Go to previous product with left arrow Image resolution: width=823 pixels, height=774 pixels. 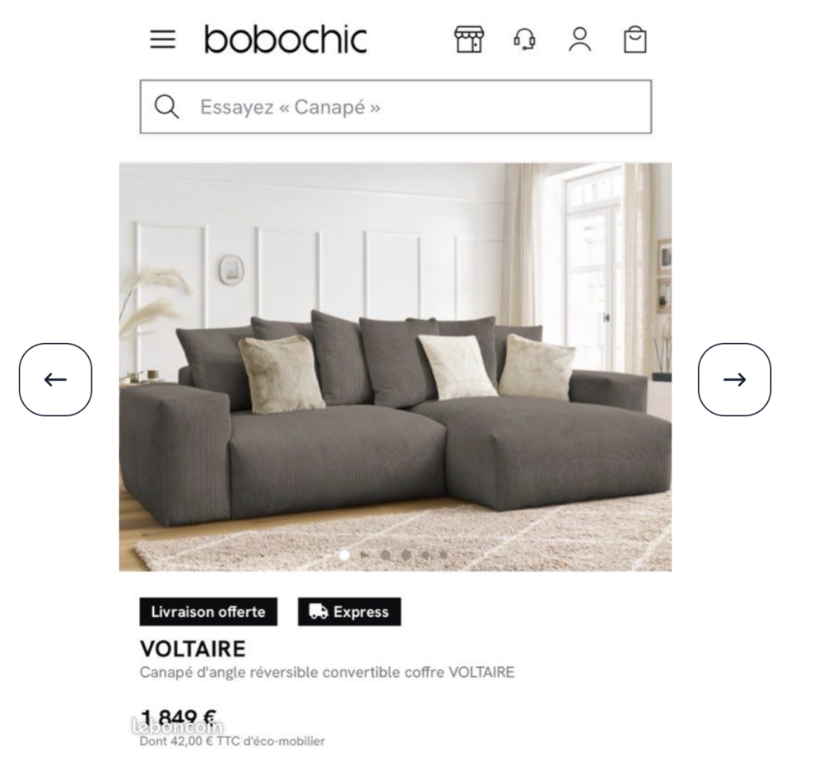[56, 379]
